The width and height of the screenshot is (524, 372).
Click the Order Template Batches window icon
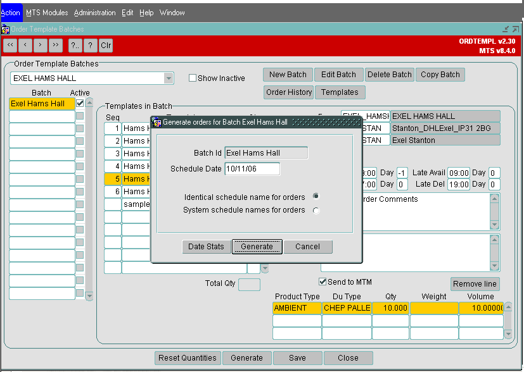point(5,29)
